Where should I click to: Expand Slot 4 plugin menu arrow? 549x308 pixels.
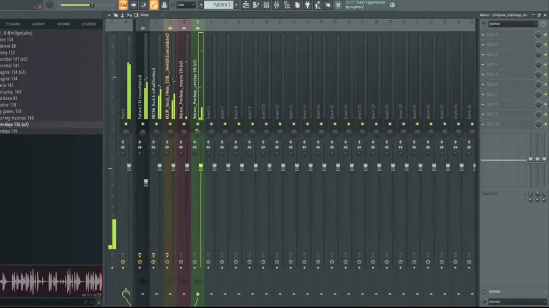[483, 64]
